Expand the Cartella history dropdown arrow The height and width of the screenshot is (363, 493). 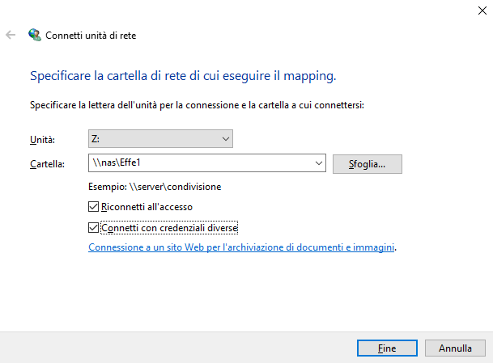coord(317,163)
